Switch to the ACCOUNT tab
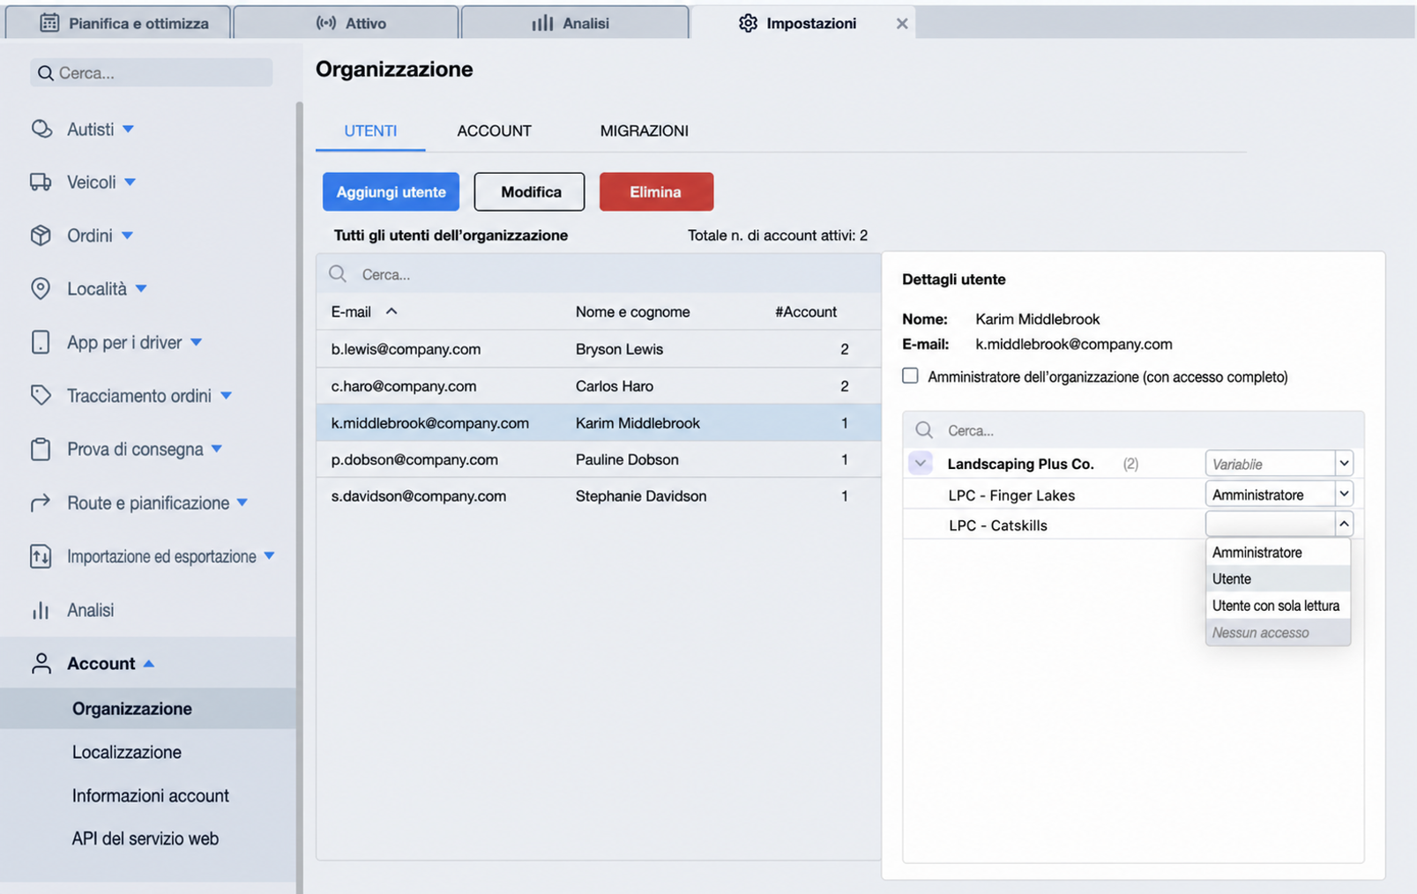 tap(494, 130)
